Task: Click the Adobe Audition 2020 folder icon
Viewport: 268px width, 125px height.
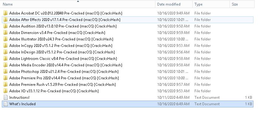Action: click(x=5, y=26)
